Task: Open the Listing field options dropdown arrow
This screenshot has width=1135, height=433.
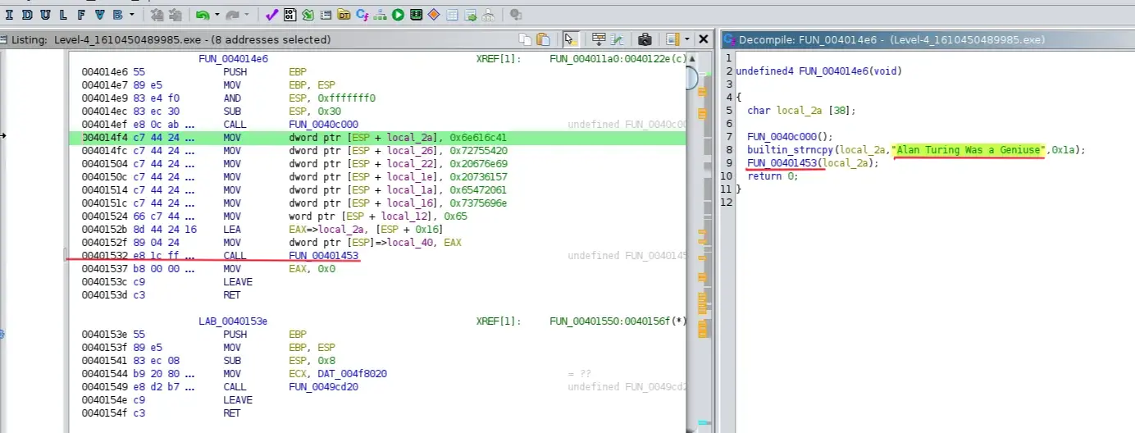Action: point(686,39)
